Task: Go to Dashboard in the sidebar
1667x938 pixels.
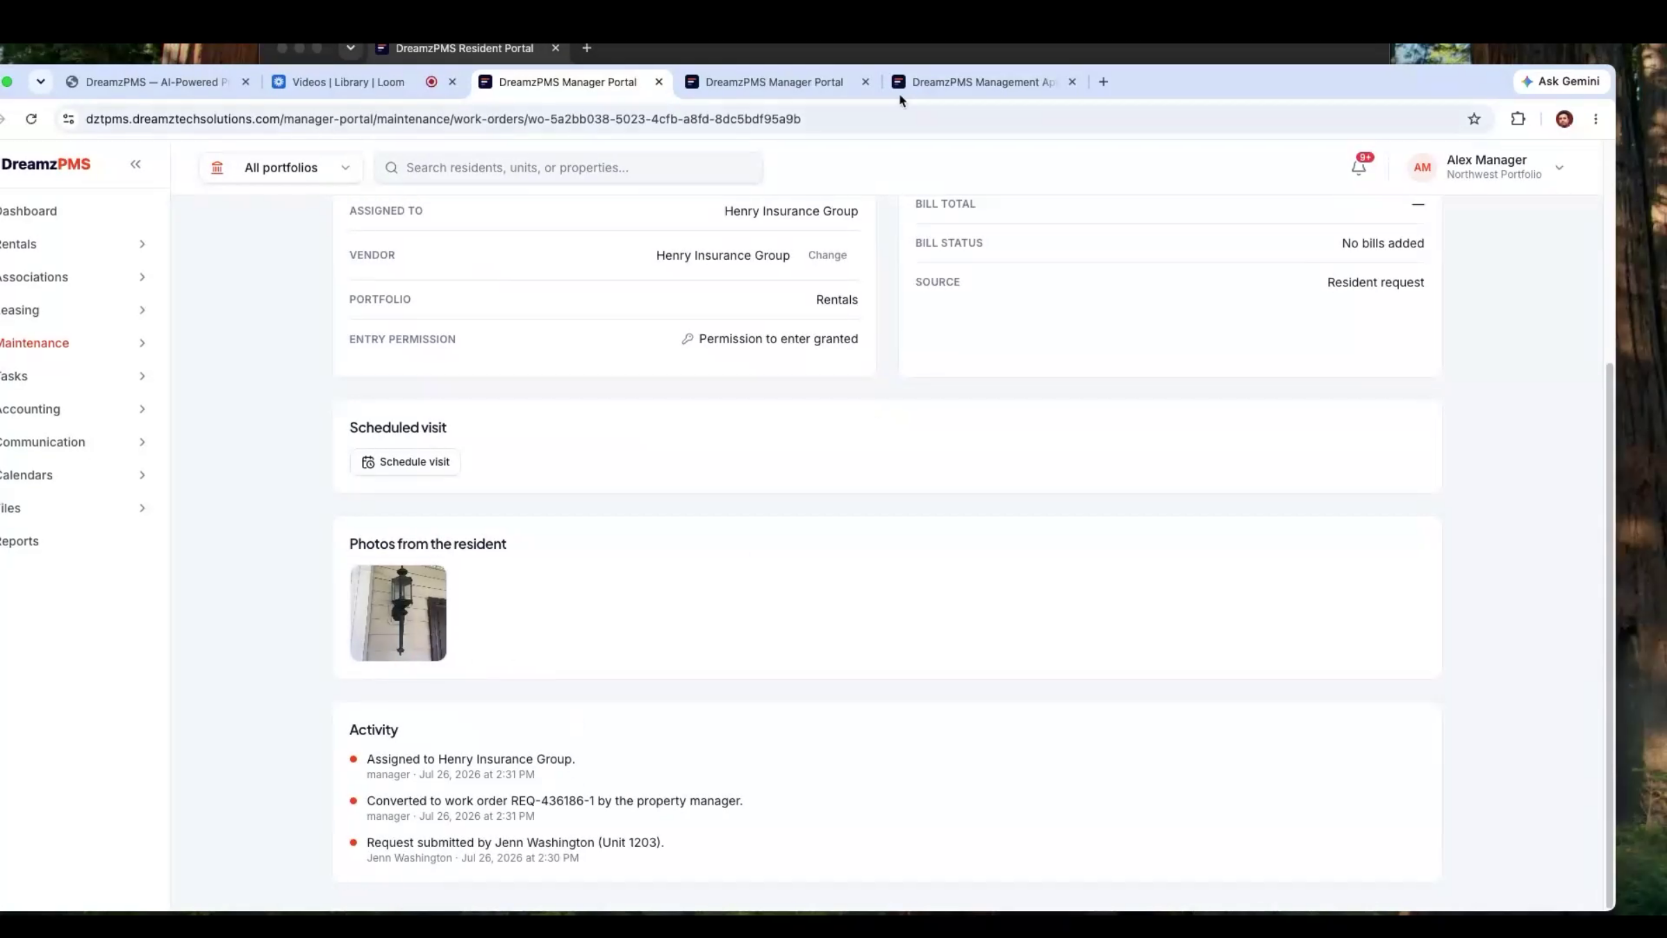Action: (x=28, y=211)
